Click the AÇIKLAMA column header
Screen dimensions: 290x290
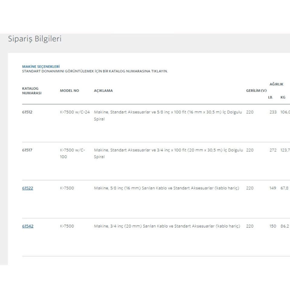[103, 91]
